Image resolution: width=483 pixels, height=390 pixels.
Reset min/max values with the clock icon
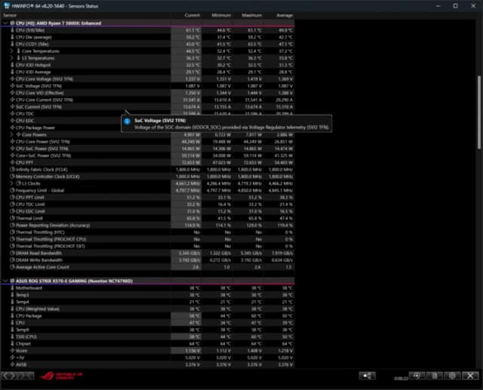click(417, 376)
